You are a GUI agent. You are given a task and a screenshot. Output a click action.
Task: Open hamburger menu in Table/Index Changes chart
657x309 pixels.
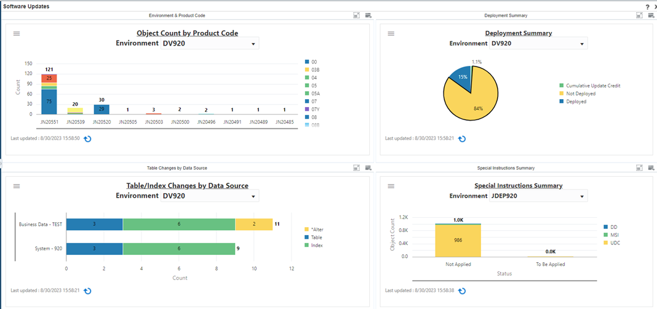17,186
